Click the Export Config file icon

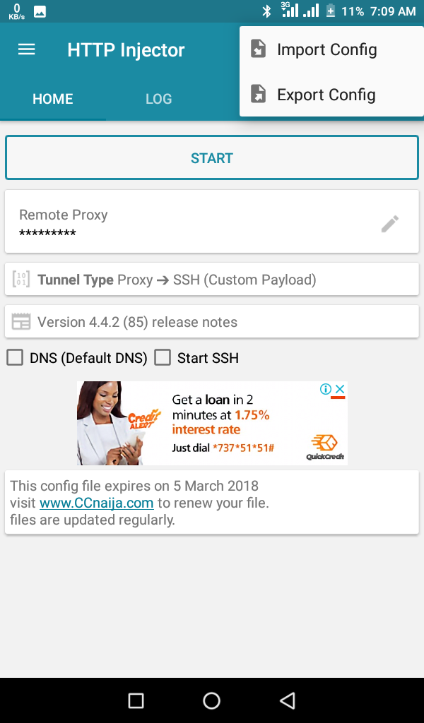point(259,95)
